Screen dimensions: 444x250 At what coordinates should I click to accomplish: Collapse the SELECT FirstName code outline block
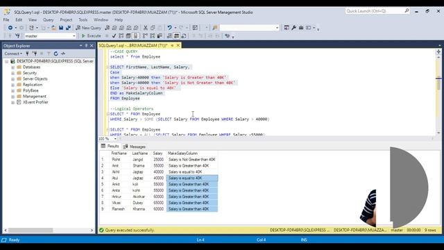click(x=108, y=67)
